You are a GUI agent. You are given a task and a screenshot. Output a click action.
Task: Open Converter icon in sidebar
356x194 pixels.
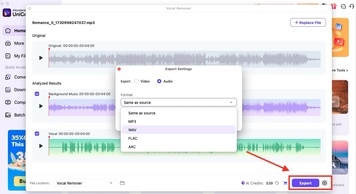point(8,77)
